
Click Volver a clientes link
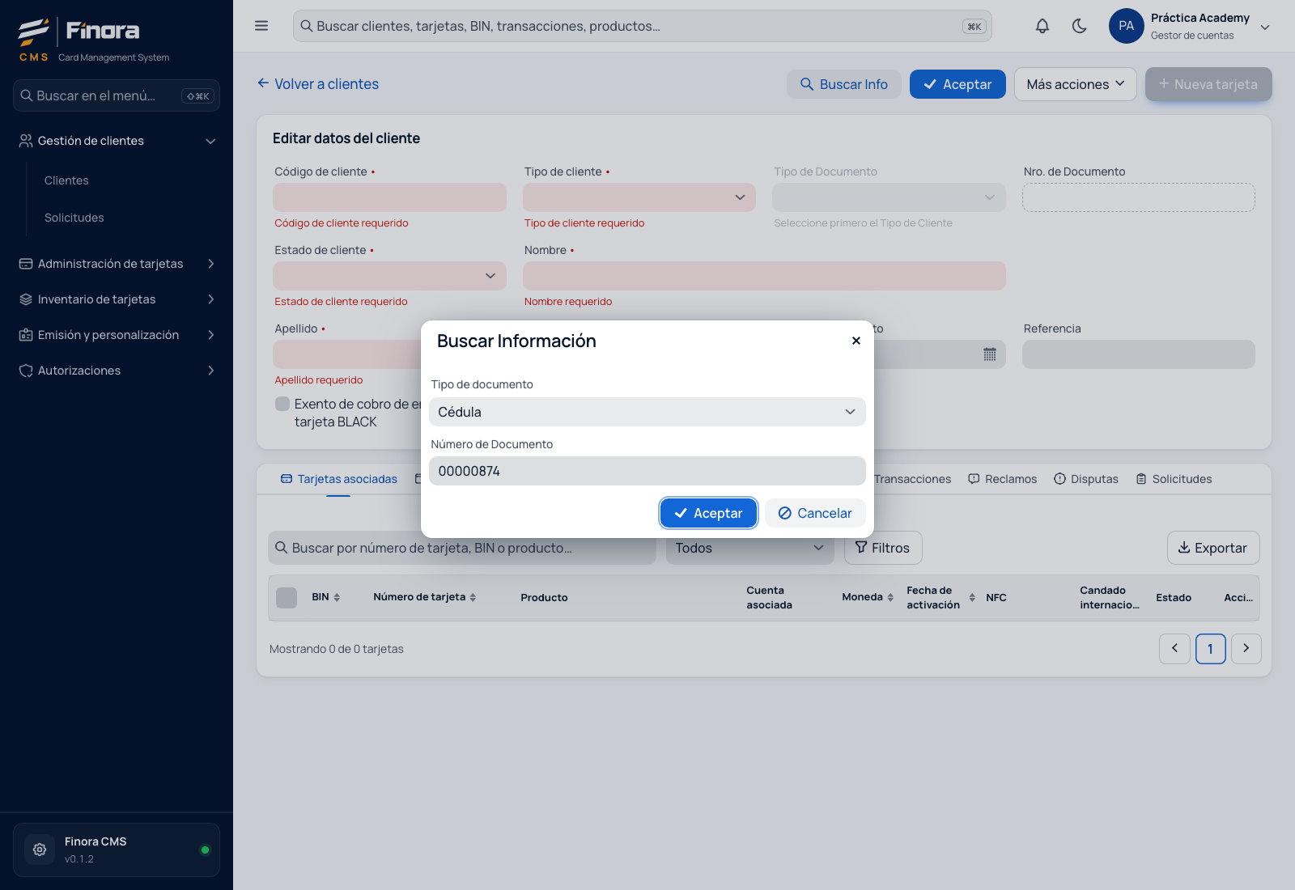(318, 84)
